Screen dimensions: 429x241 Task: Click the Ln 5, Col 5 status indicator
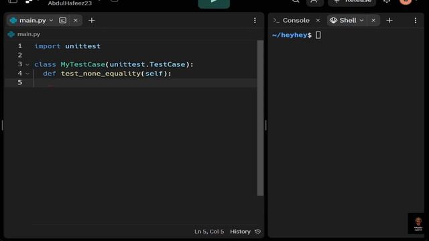click(209, 232)
